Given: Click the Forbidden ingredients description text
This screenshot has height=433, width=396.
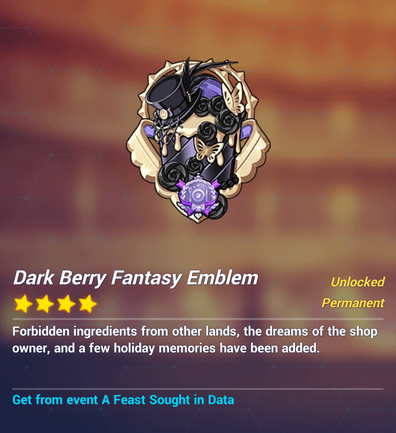Looking at the screenshot, I should point(195,340).
